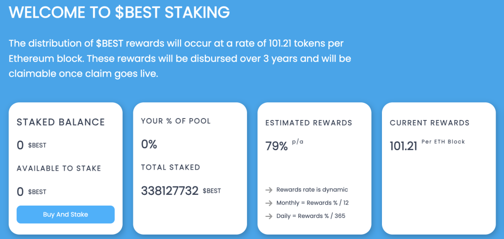The height and width of the screenshot is (239, 504).
Task: Click the arrow beside Monthly rewards formula
Action: (268, 203)
